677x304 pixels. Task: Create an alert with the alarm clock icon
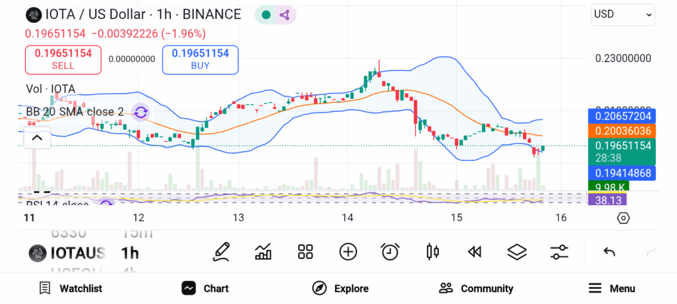click(x=390, y=251)
